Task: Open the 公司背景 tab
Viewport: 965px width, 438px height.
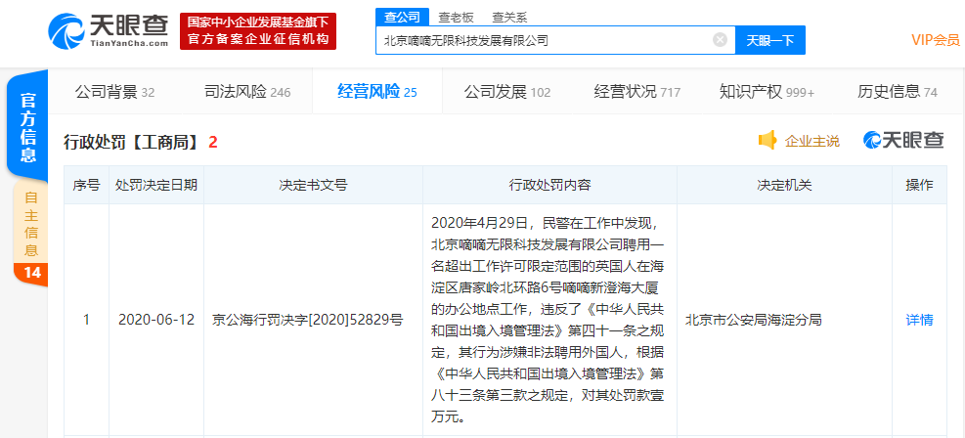Action: point(114,92)
